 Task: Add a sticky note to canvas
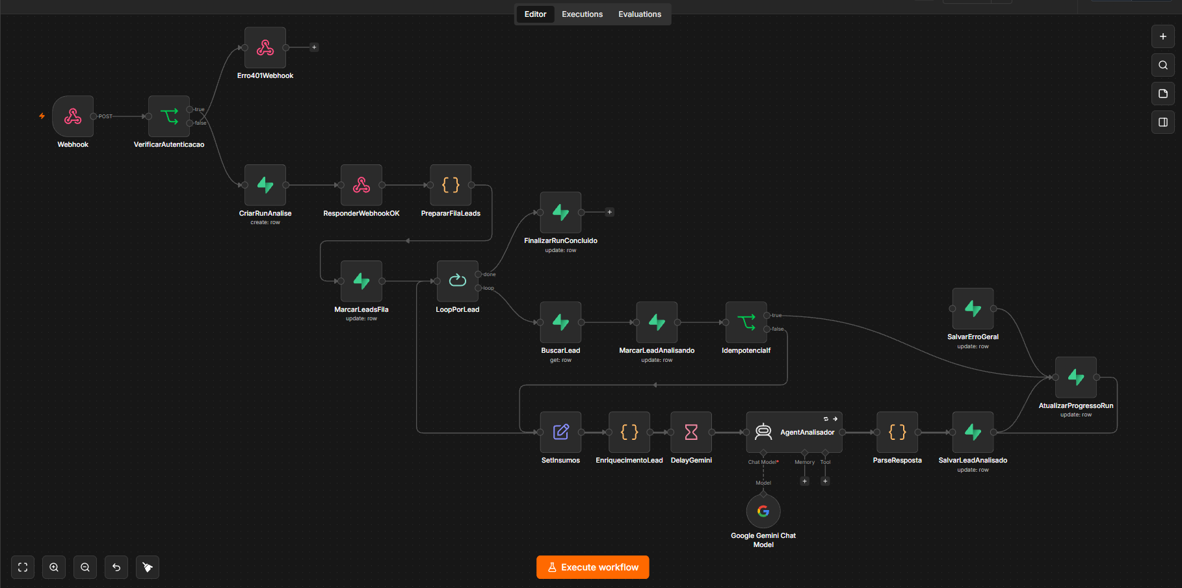[1163, 94]
